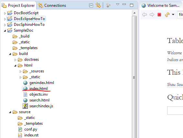Select _static folder under SampleDoc root
The width and height of the screenshot is (183, 138).
[x=24, y=42]
